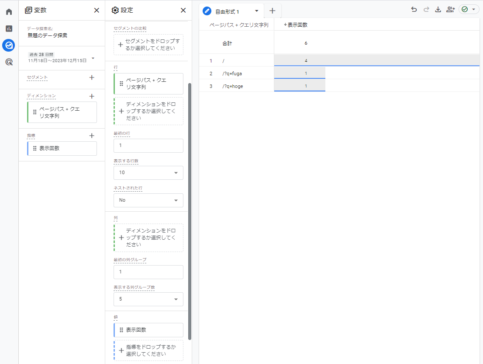Click the pencil icon on 自由形式 1 tab

[207, 11]
